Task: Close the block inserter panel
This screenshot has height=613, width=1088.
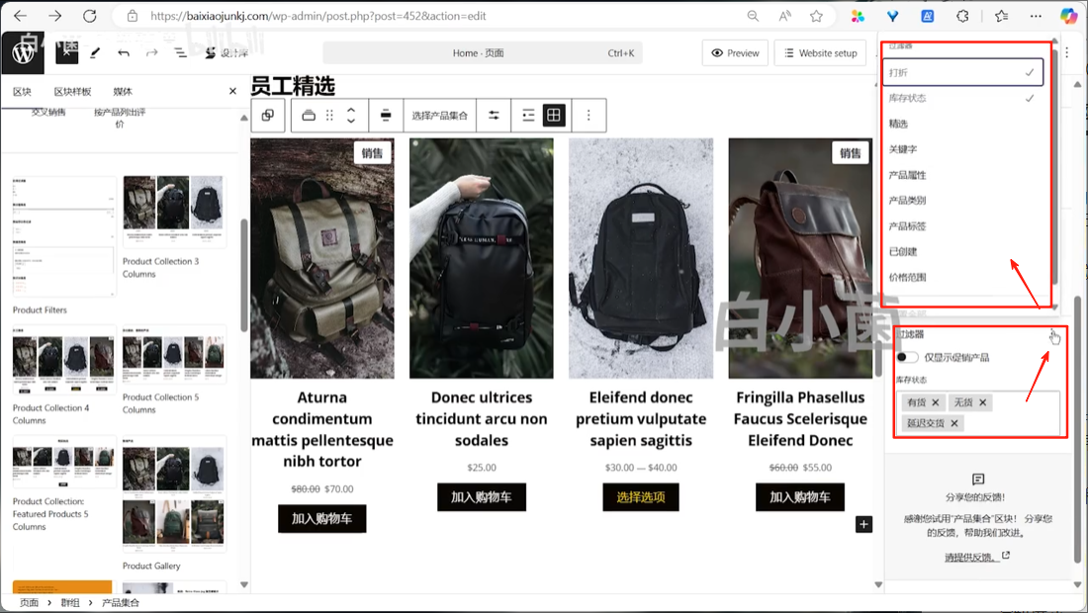Action: (232, 91)
